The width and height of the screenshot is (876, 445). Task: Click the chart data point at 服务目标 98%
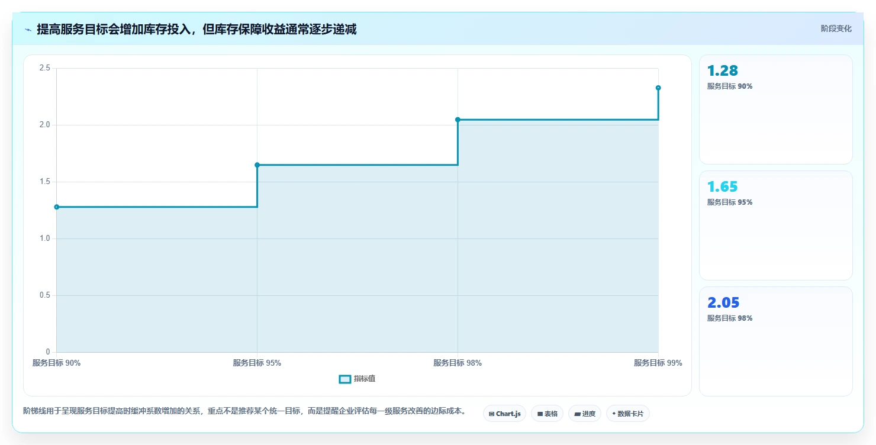458,120
